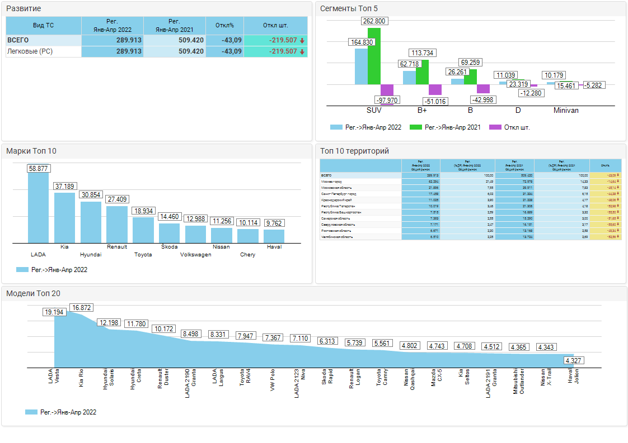
Task: Sort by Откл шт. column header
Action: coord(275,25)
